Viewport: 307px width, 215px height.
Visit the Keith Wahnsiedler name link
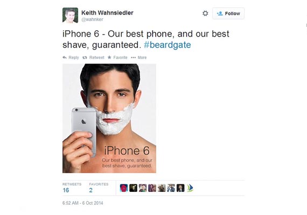[x=107, y=13]
